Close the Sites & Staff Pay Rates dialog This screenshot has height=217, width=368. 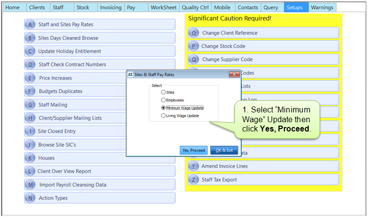click(233, 74)
